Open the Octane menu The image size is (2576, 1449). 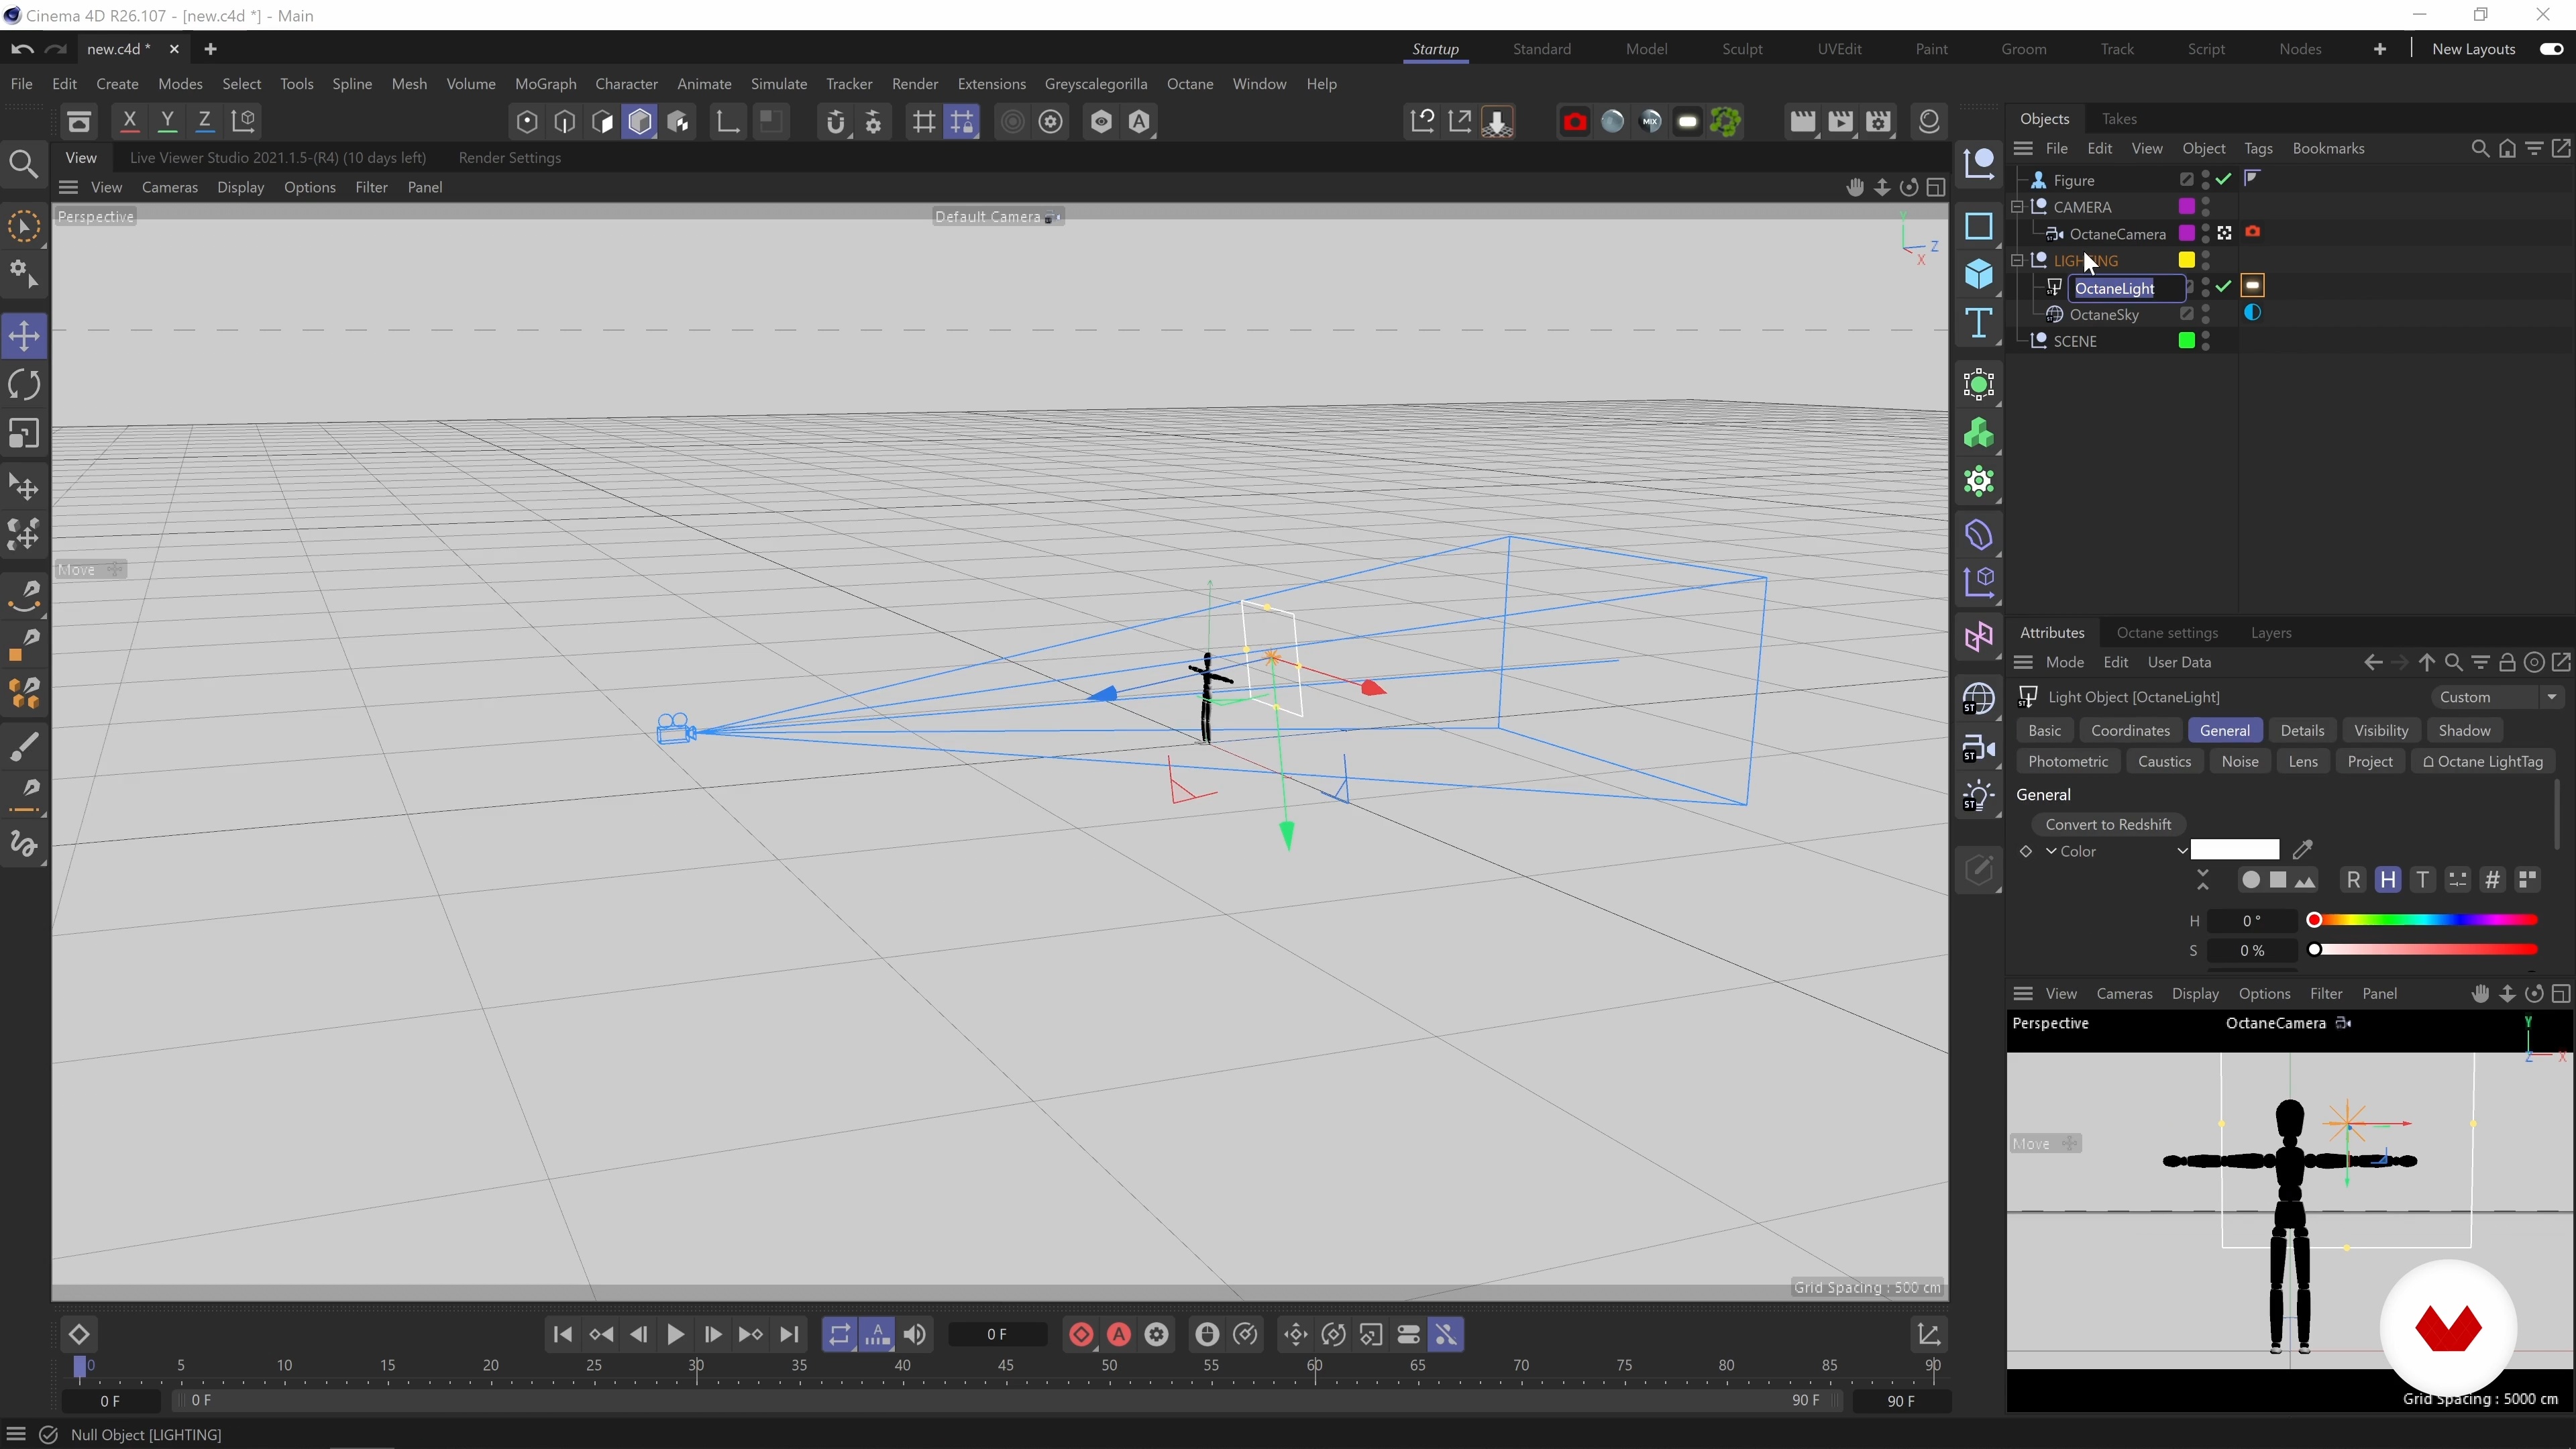(x=1190, y=84)
